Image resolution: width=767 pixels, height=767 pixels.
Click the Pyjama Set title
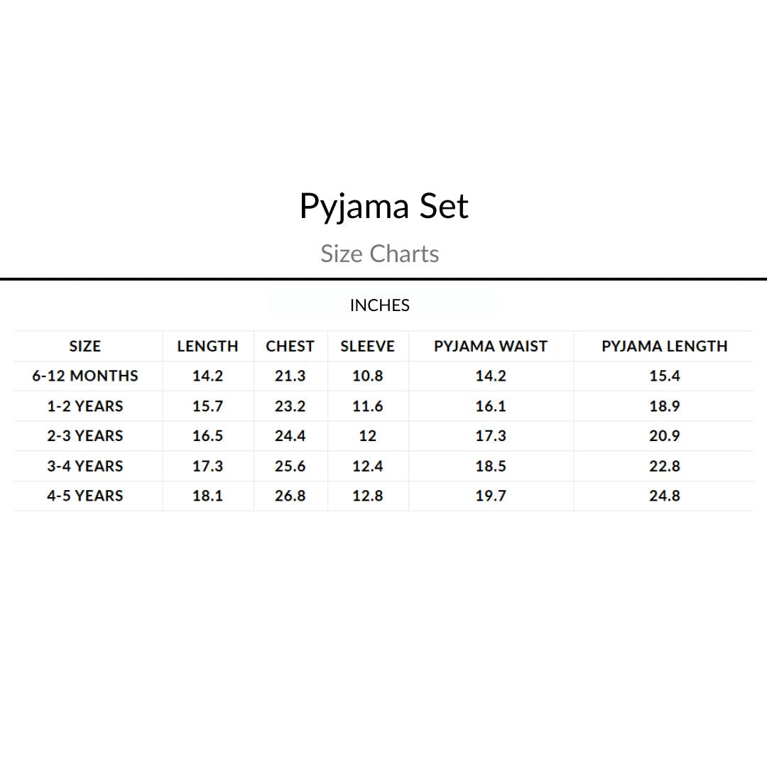[x=383, y=206]
